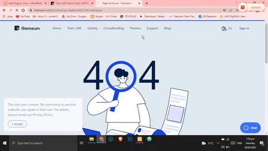Go back using browser back arrow
The image size is (268, 151).
[4, 10]
